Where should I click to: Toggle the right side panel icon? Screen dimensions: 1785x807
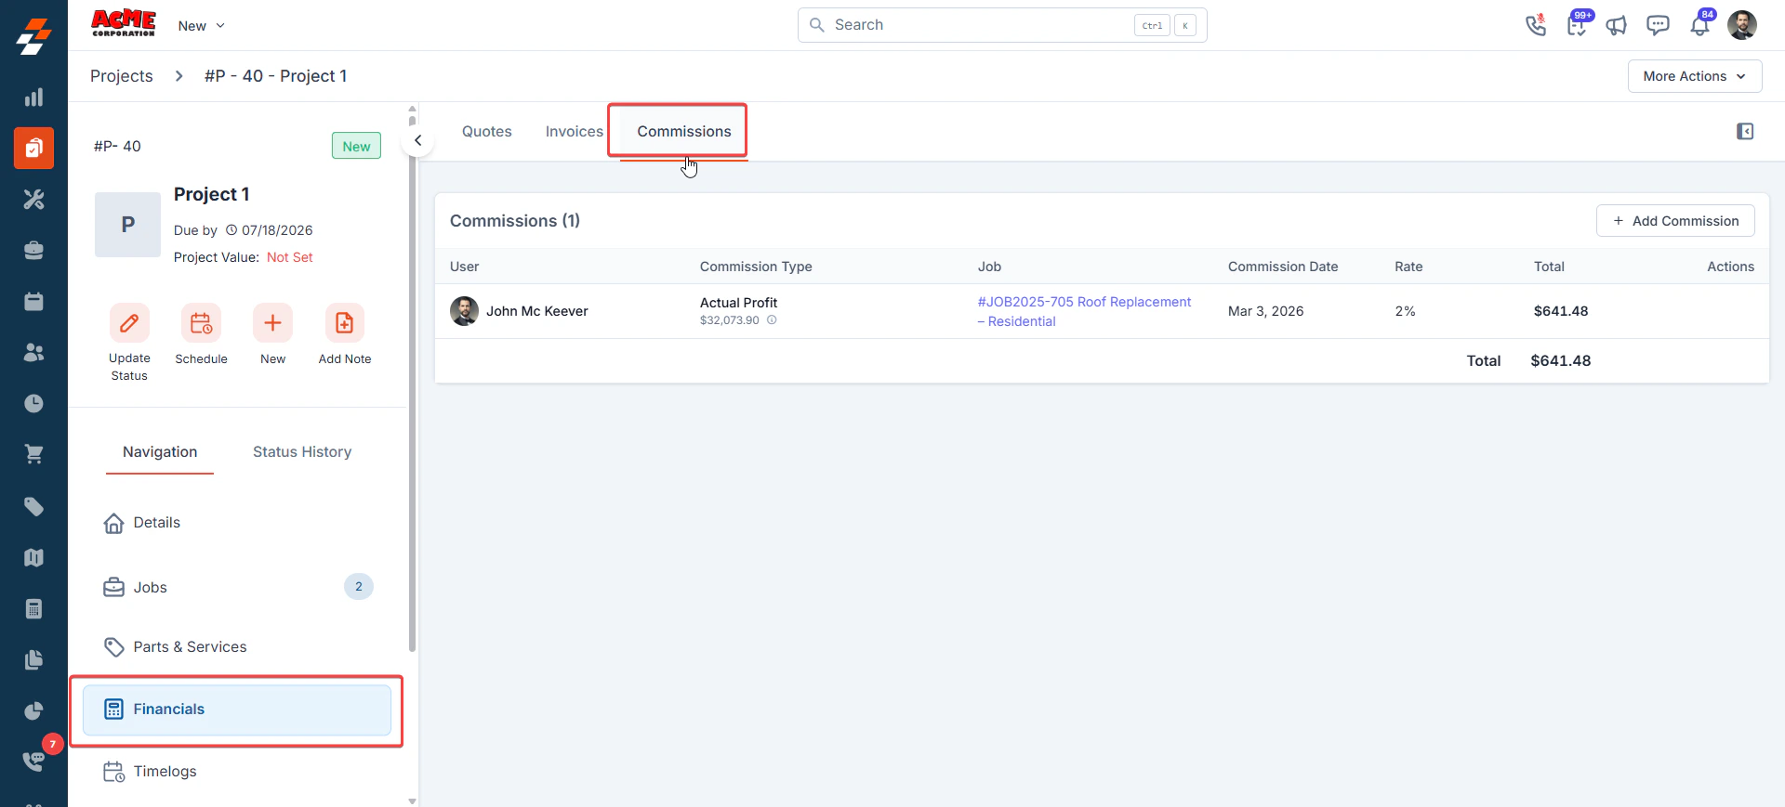pos(1745,132)
